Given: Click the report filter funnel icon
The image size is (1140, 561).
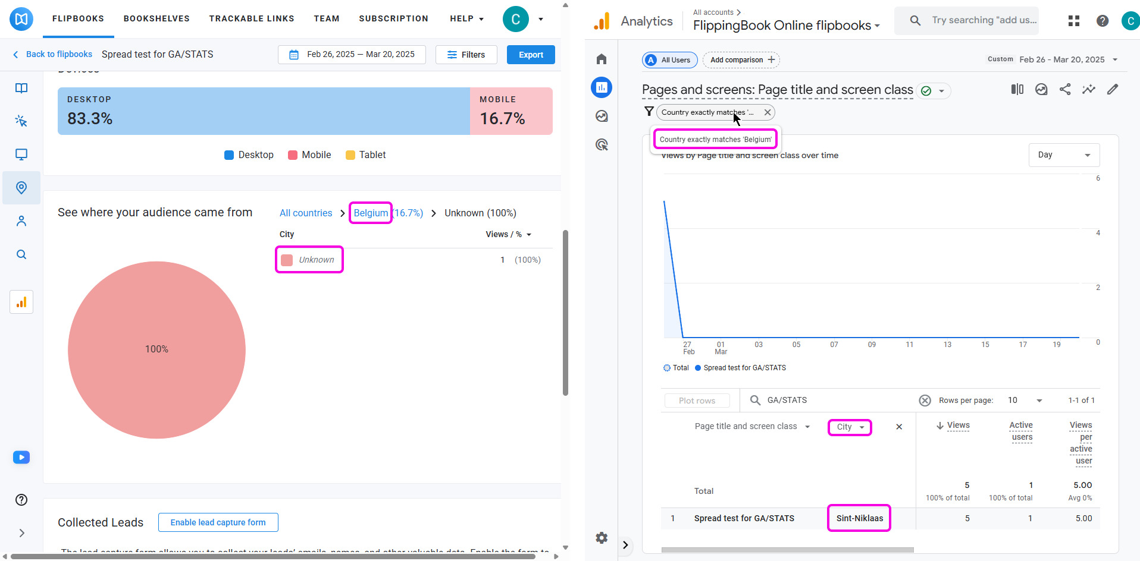Looking at the screenshot, I should point(649,111).
